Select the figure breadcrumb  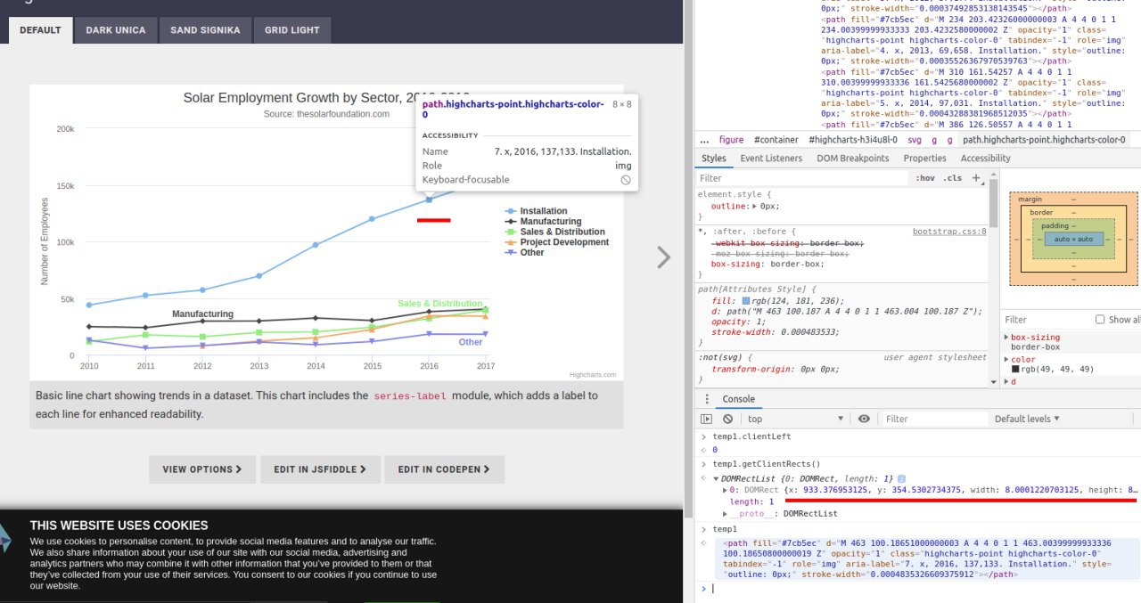click(731, 140)
